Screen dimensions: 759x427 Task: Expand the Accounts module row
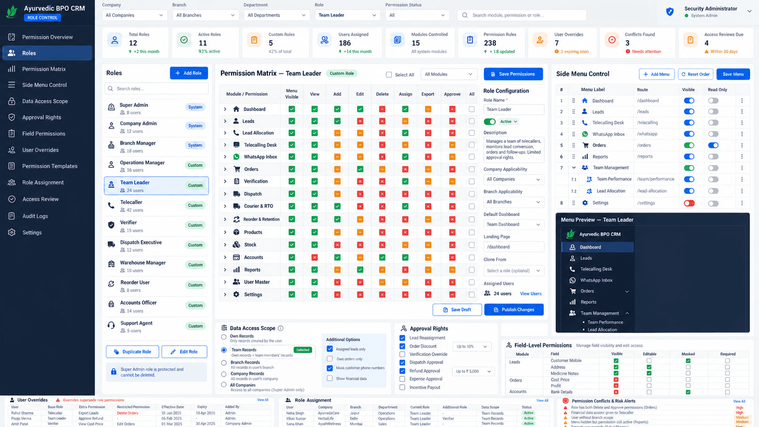coord(225,257)
